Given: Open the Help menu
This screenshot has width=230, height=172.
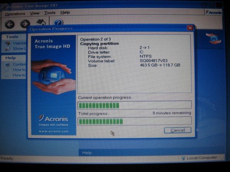Looking at the screenshot, I should [x=65, y=13].
